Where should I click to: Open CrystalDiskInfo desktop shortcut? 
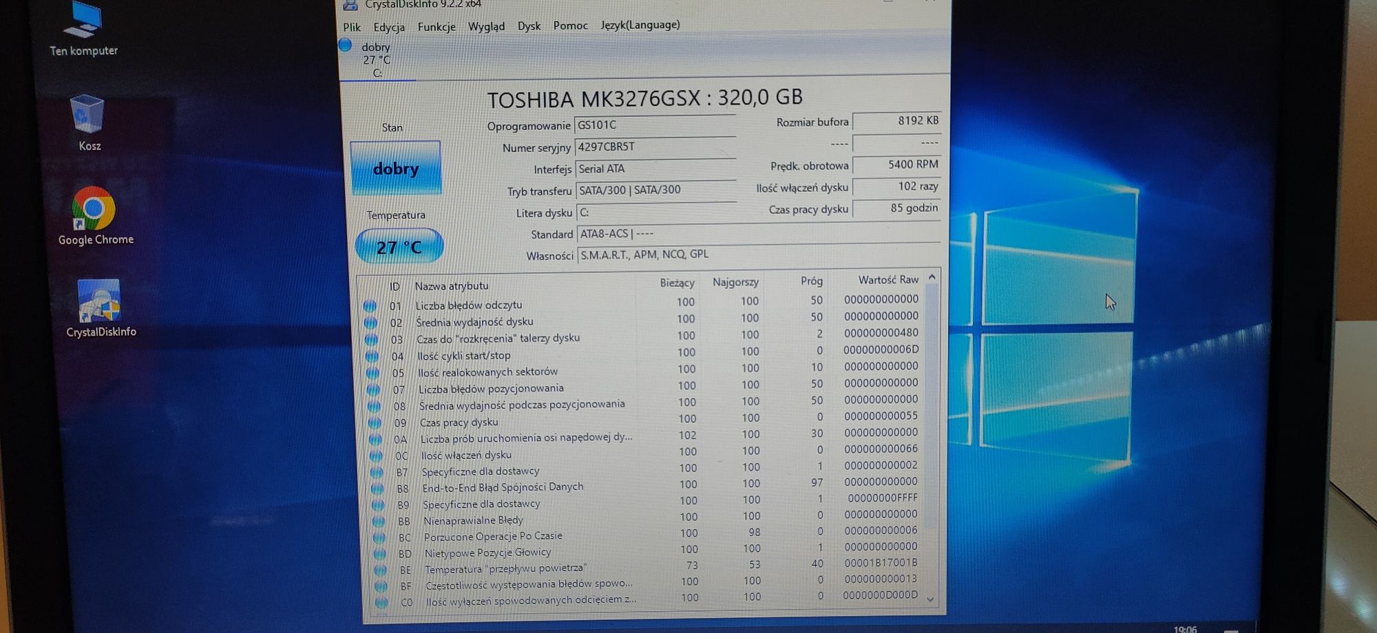(101, 308)
